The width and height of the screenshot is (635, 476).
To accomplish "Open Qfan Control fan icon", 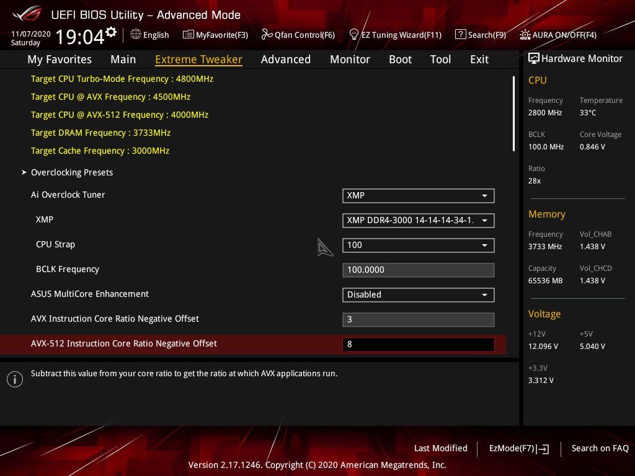I will pyautogui.click(x=267, y=35).
